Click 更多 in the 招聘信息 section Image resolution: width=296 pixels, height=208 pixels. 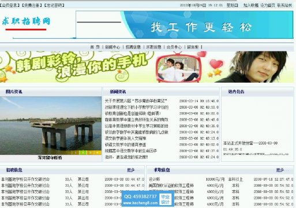pyautogui.click(x=130, y=170)
